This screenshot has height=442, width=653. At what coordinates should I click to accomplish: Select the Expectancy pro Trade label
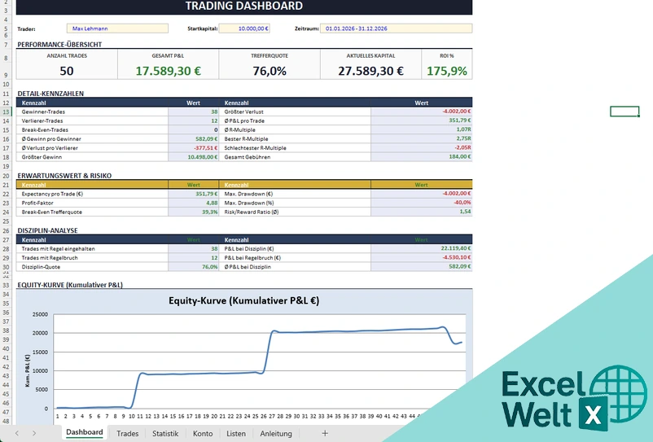[x=52, y=194]
